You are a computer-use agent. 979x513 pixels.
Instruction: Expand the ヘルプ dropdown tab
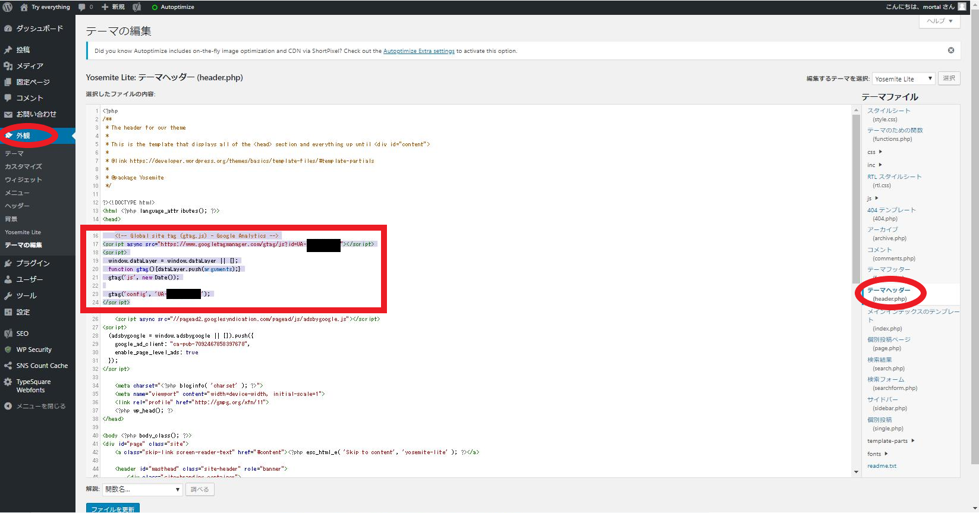pyautogui.click(x=940, y=21)
